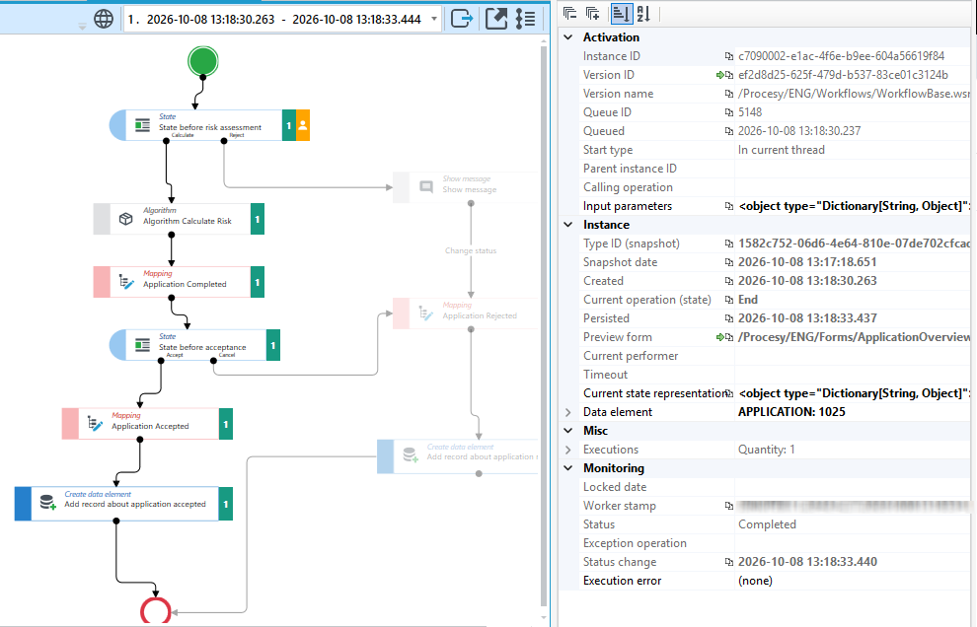Viewport: 977px width, 627px height.
Task: Click the red end circle of the workflow
Action: (155, 612)
